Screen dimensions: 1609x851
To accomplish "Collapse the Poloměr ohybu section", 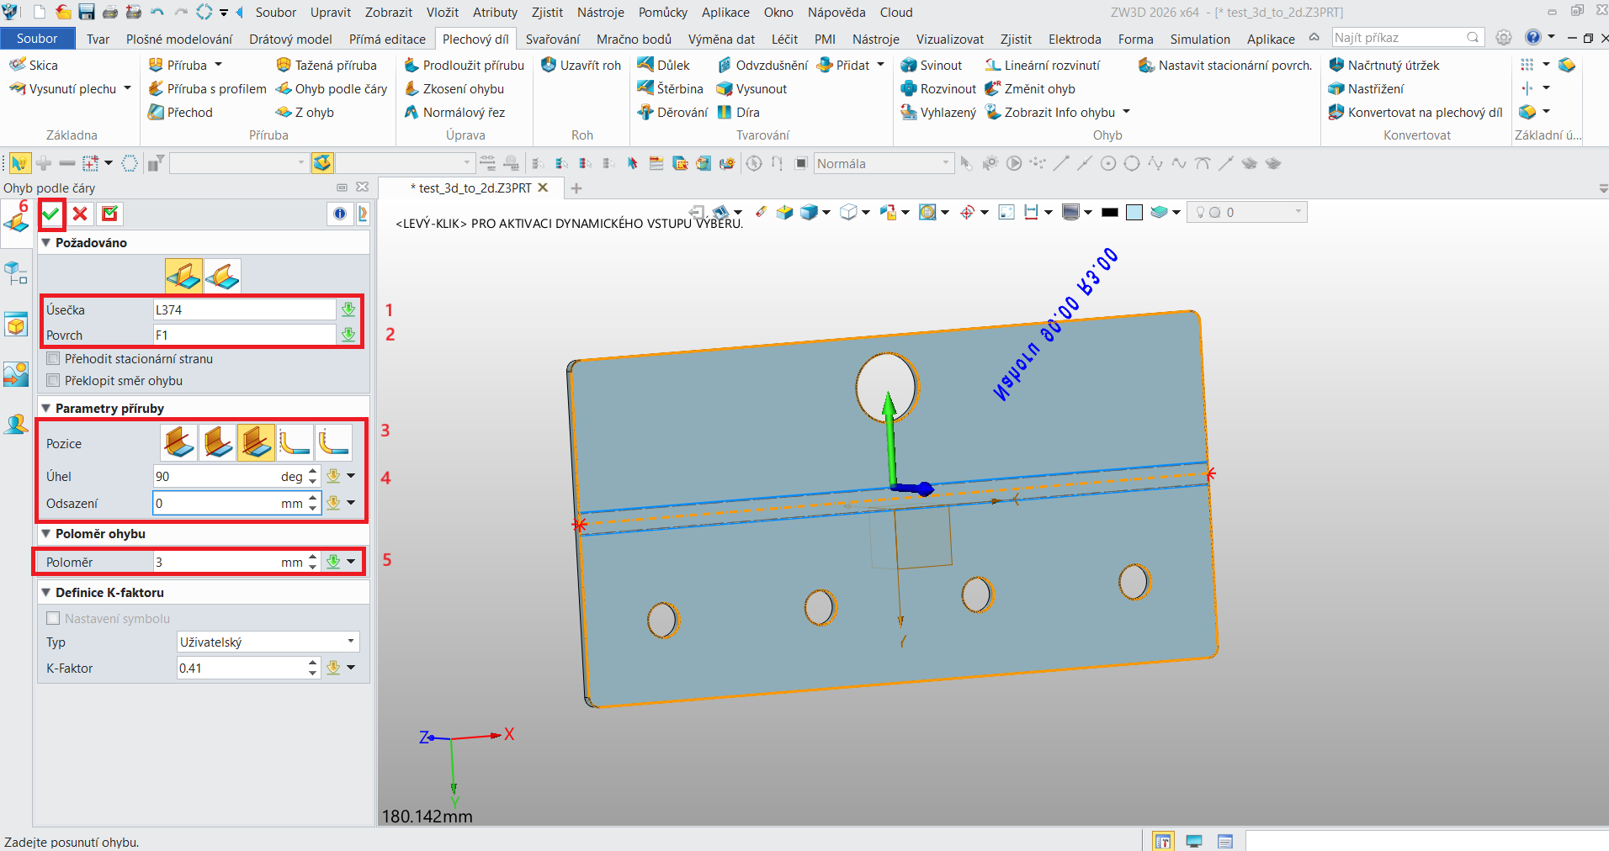I will click(x=46, y=533).
